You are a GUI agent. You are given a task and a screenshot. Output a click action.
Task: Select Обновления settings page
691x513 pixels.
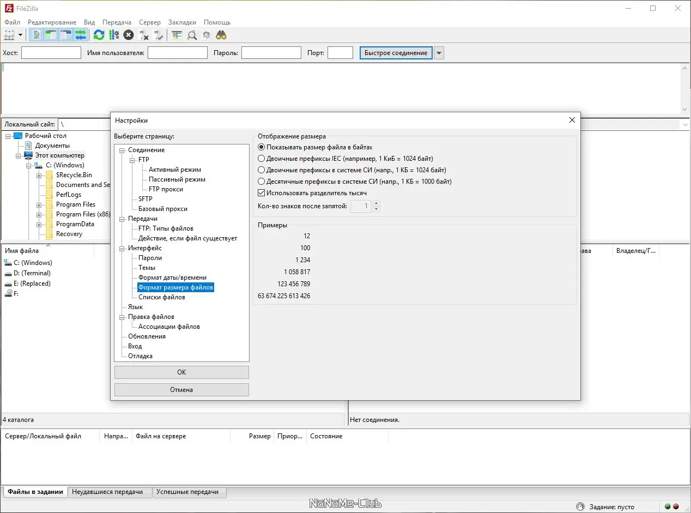[147, 336]
